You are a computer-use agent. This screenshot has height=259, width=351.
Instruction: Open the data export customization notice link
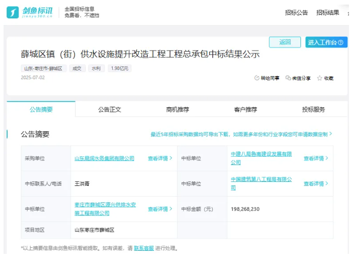241,134
